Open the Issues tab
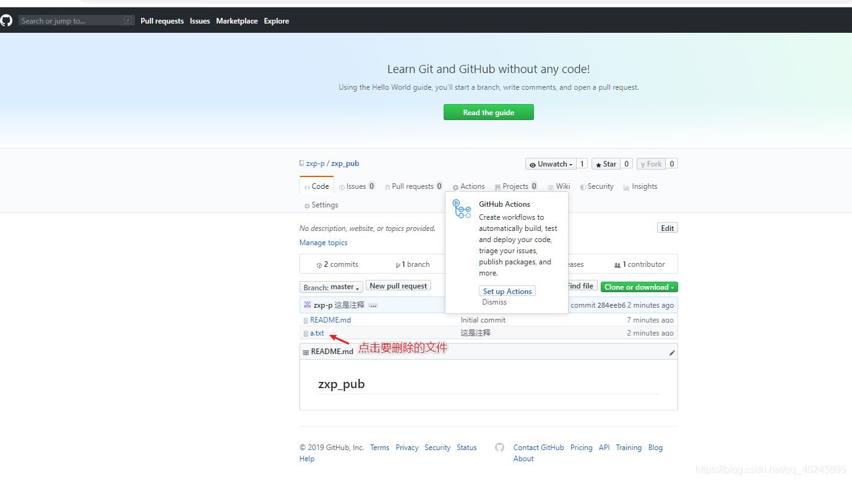 pyautogui.click(x=357, y=186)
